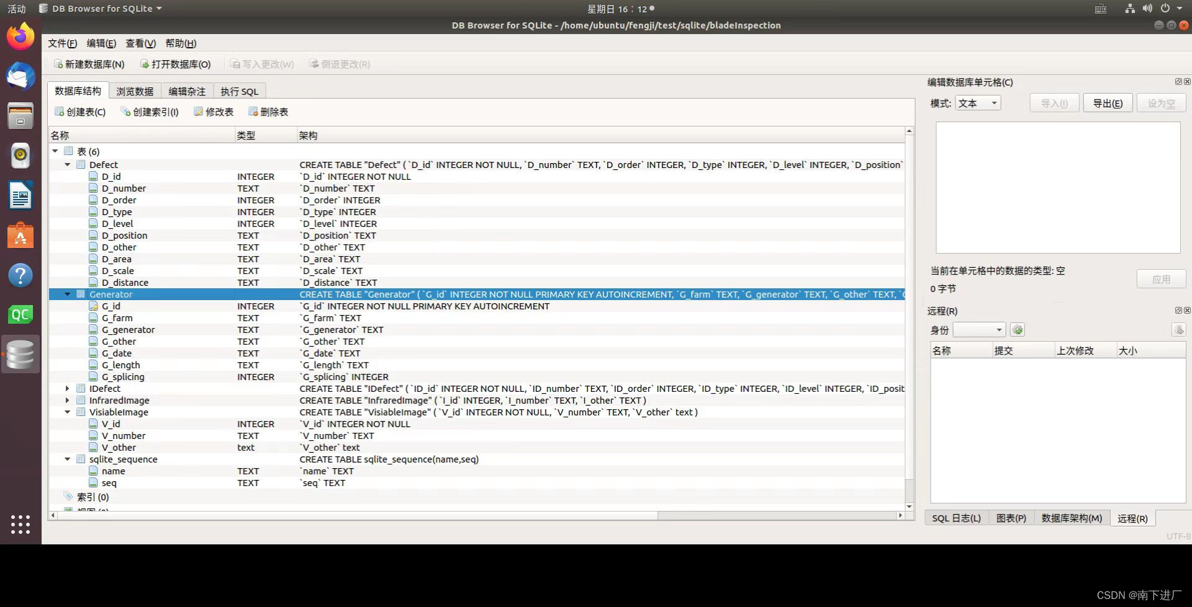Screen dimensions: 1192x607
Task: Click the 应用 apply button
Action: point(1161,279)
